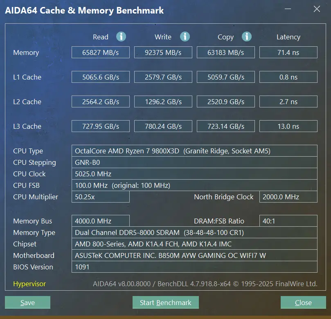This screenshot has height=319, width=331.
Task: Select the BIOS Version field showing 1091
Action: pyautogui.click(x=194, y=267)
